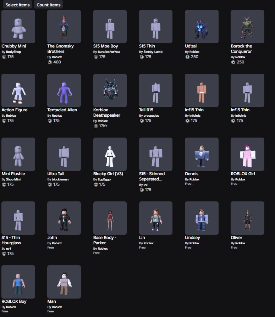Select the Action Figure thumbnail
Image resolution: width=275 pixels, height=317 pixels.
tap(18, 90)
